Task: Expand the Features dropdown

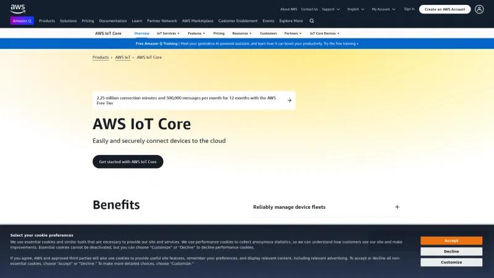Action: (x=196, y=33)
